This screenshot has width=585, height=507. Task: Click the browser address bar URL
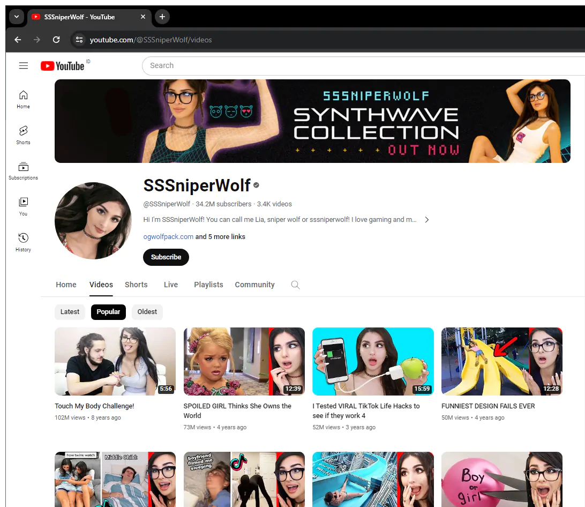point(151,40)
